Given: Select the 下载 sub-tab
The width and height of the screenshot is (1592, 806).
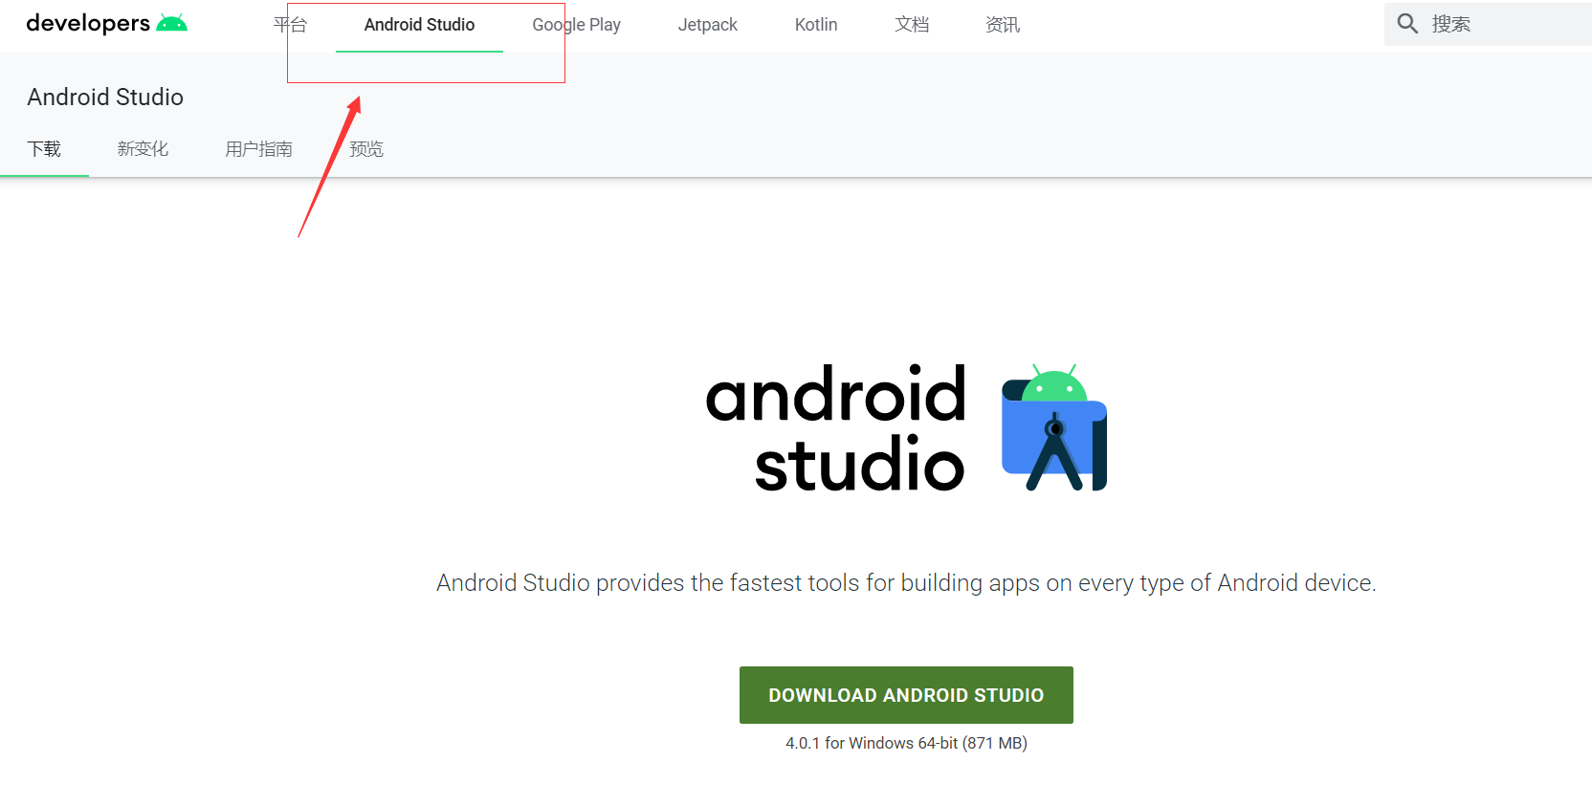Looking at the screenshot, I should click(x=44, y=149).
